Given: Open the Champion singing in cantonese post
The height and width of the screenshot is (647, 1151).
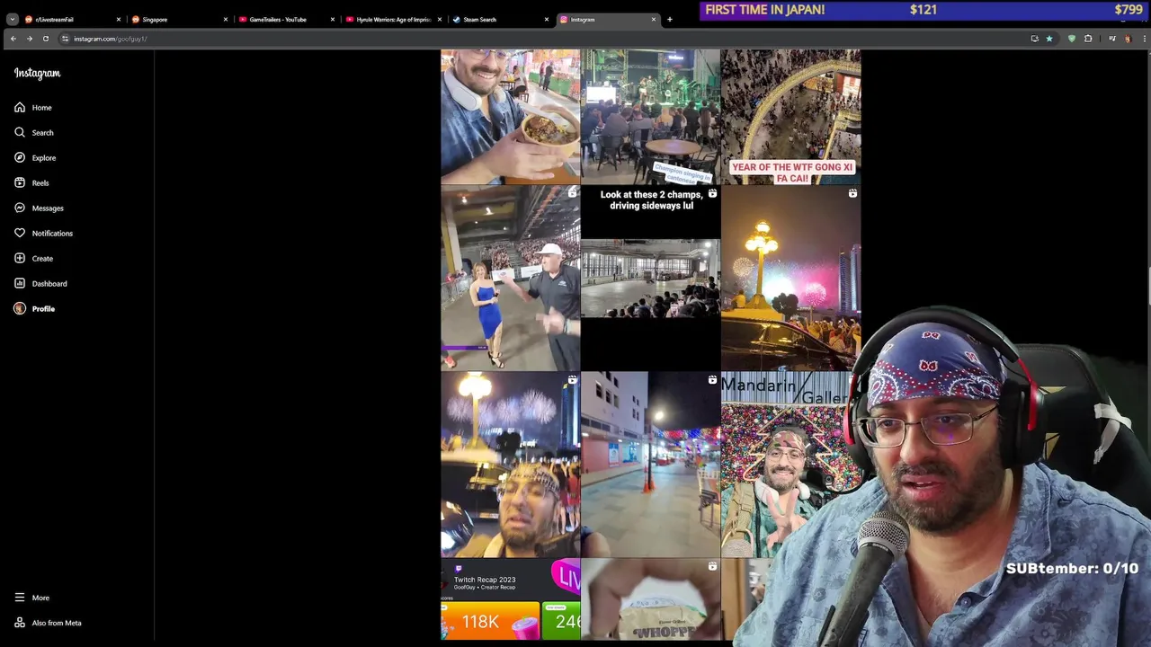Looking at the screenshot, I should coord(650,117).
